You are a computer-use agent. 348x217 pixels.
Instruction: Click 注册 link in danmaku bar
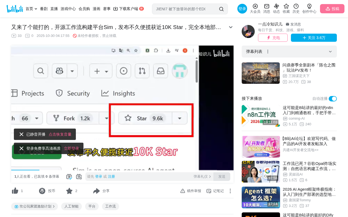click(111, 177)
